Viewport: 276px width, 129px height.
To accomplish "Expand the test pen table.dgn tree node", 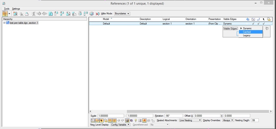I will pyautogui.click(x=4, y=23).
